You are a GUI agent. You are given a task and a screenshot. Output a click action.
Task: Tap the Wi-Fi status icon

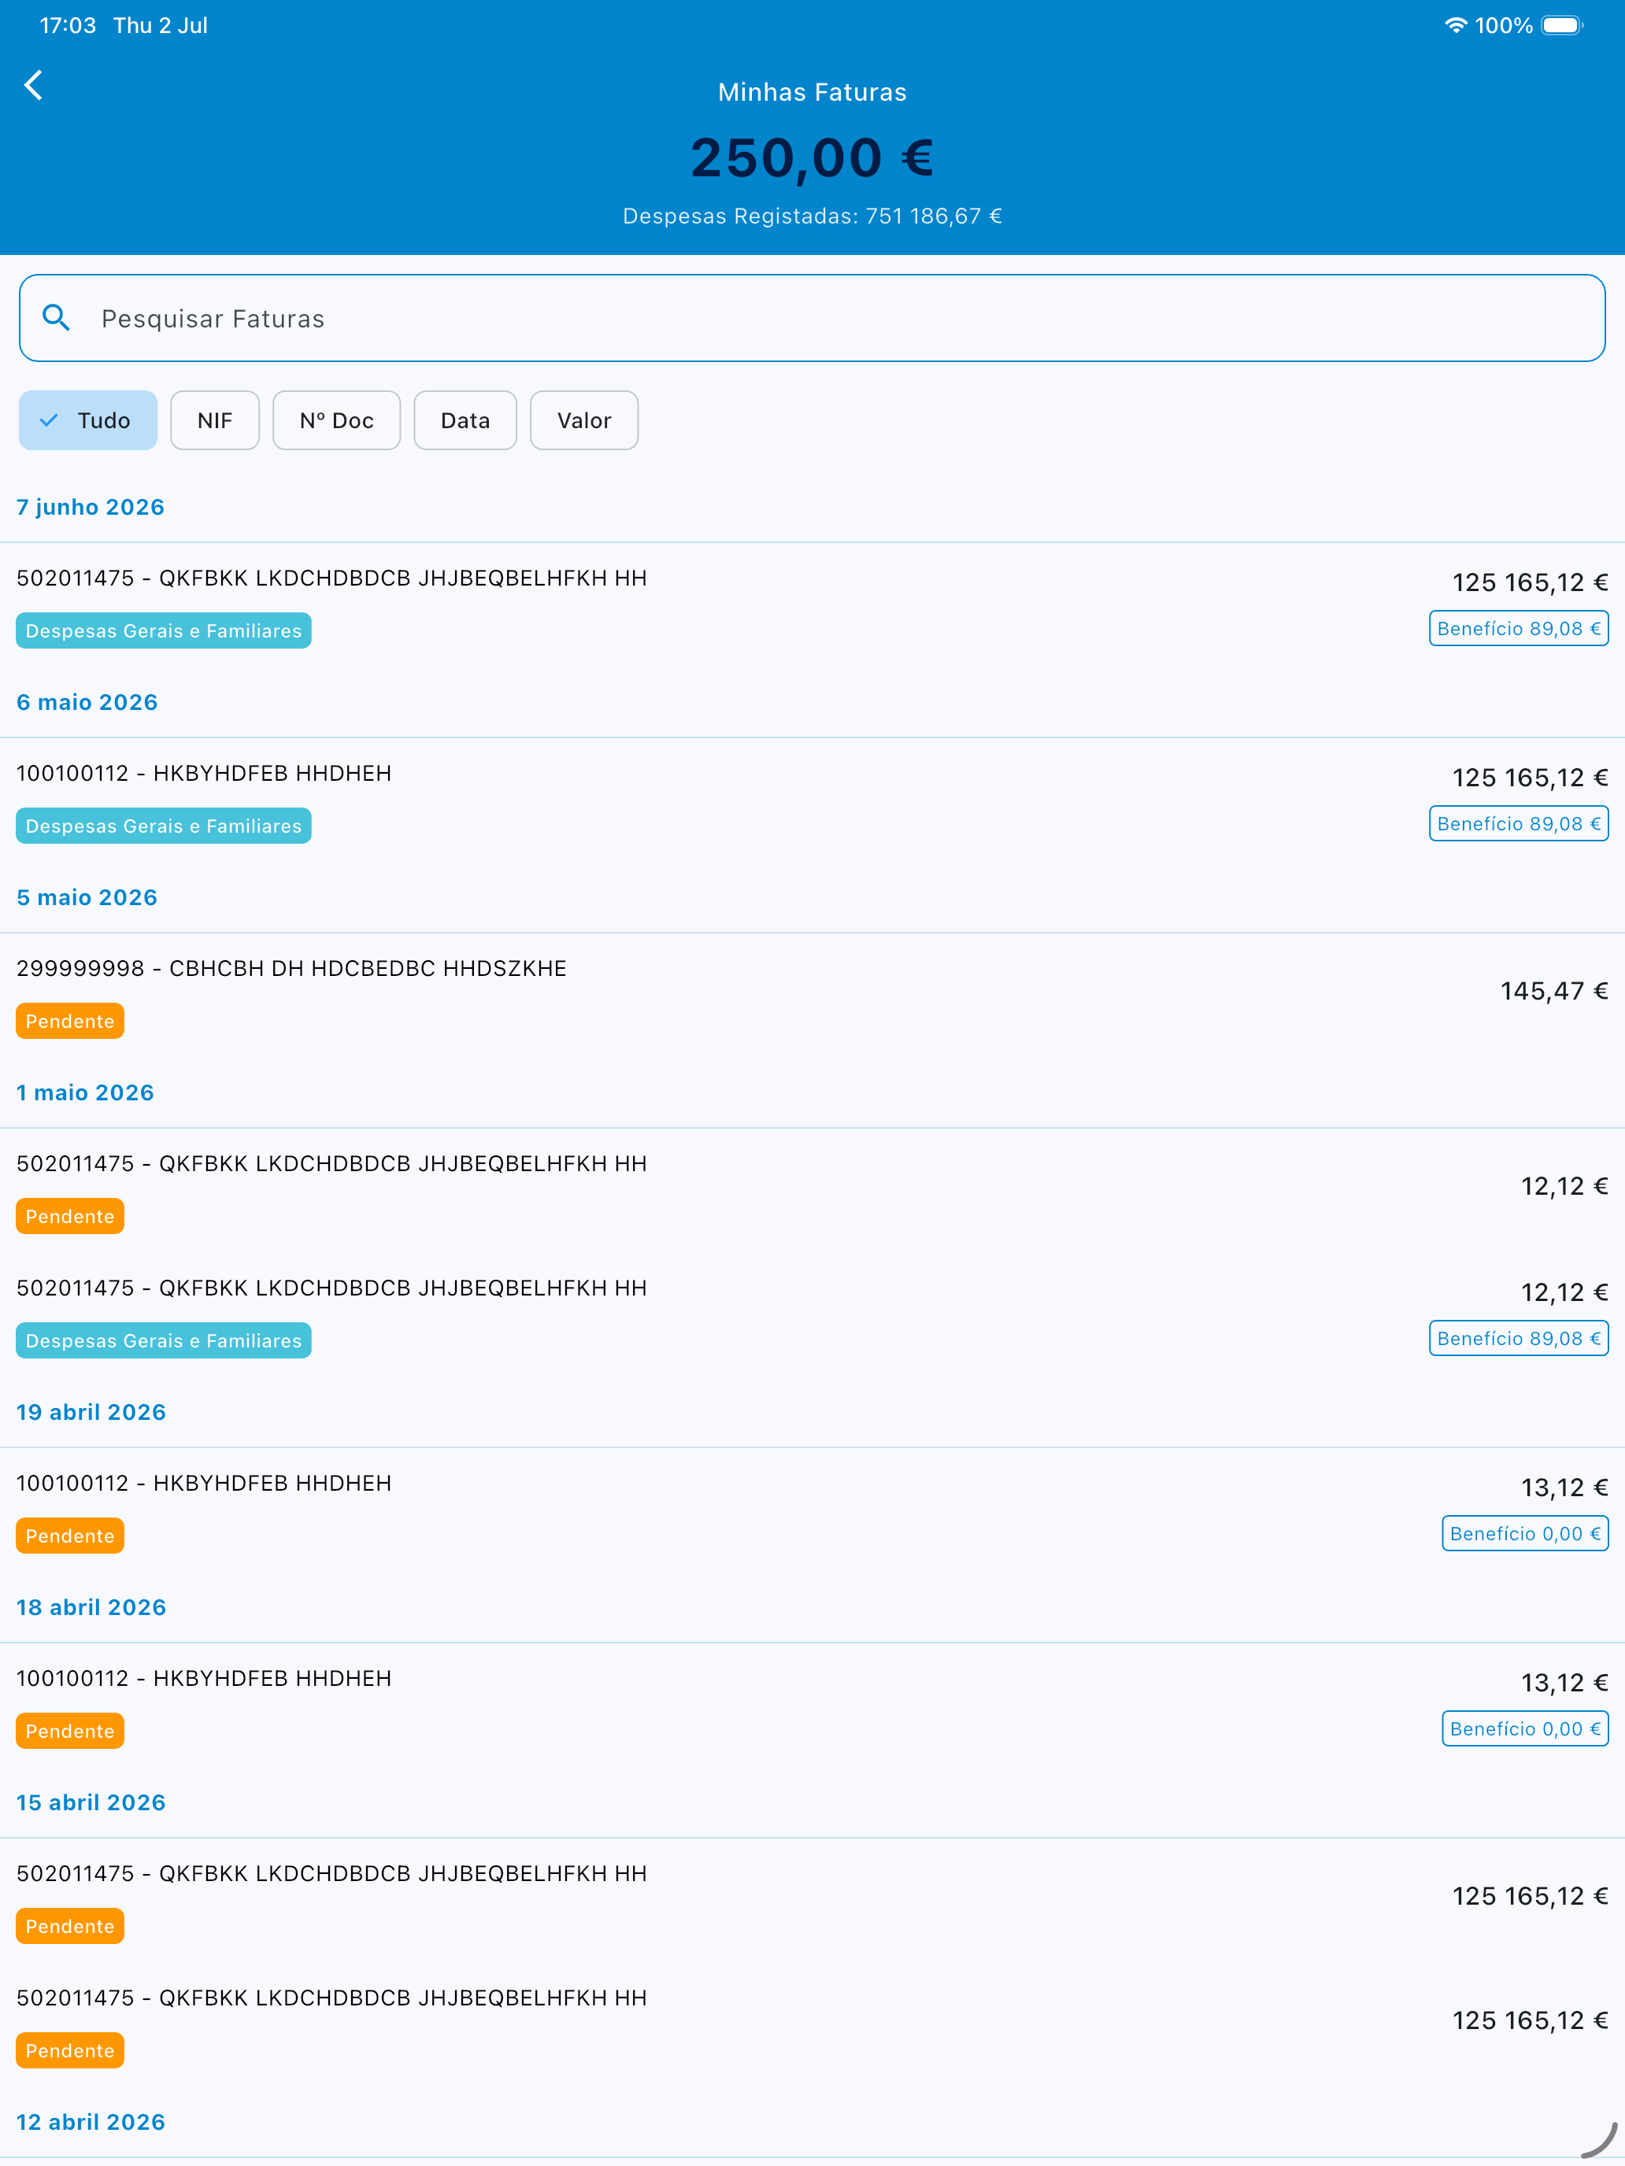pos(1456,25)
